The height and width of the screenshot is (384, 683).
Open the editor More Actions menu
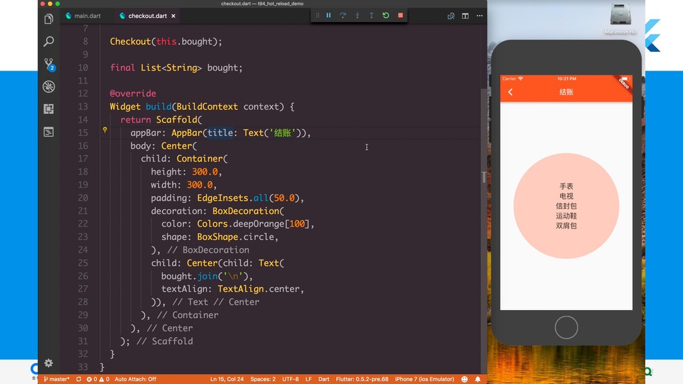pos(479,16)
